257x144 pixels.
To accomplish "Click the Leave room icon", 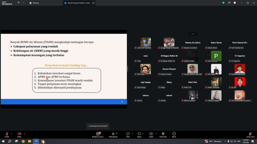I will [x=251, y=134].
